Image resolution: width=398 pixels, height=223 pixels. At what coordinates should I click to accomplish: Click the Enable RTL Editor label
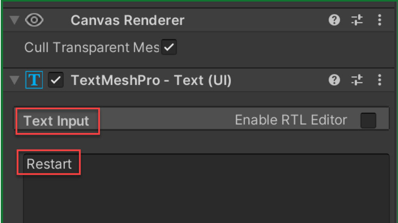(x=291, y=120)
